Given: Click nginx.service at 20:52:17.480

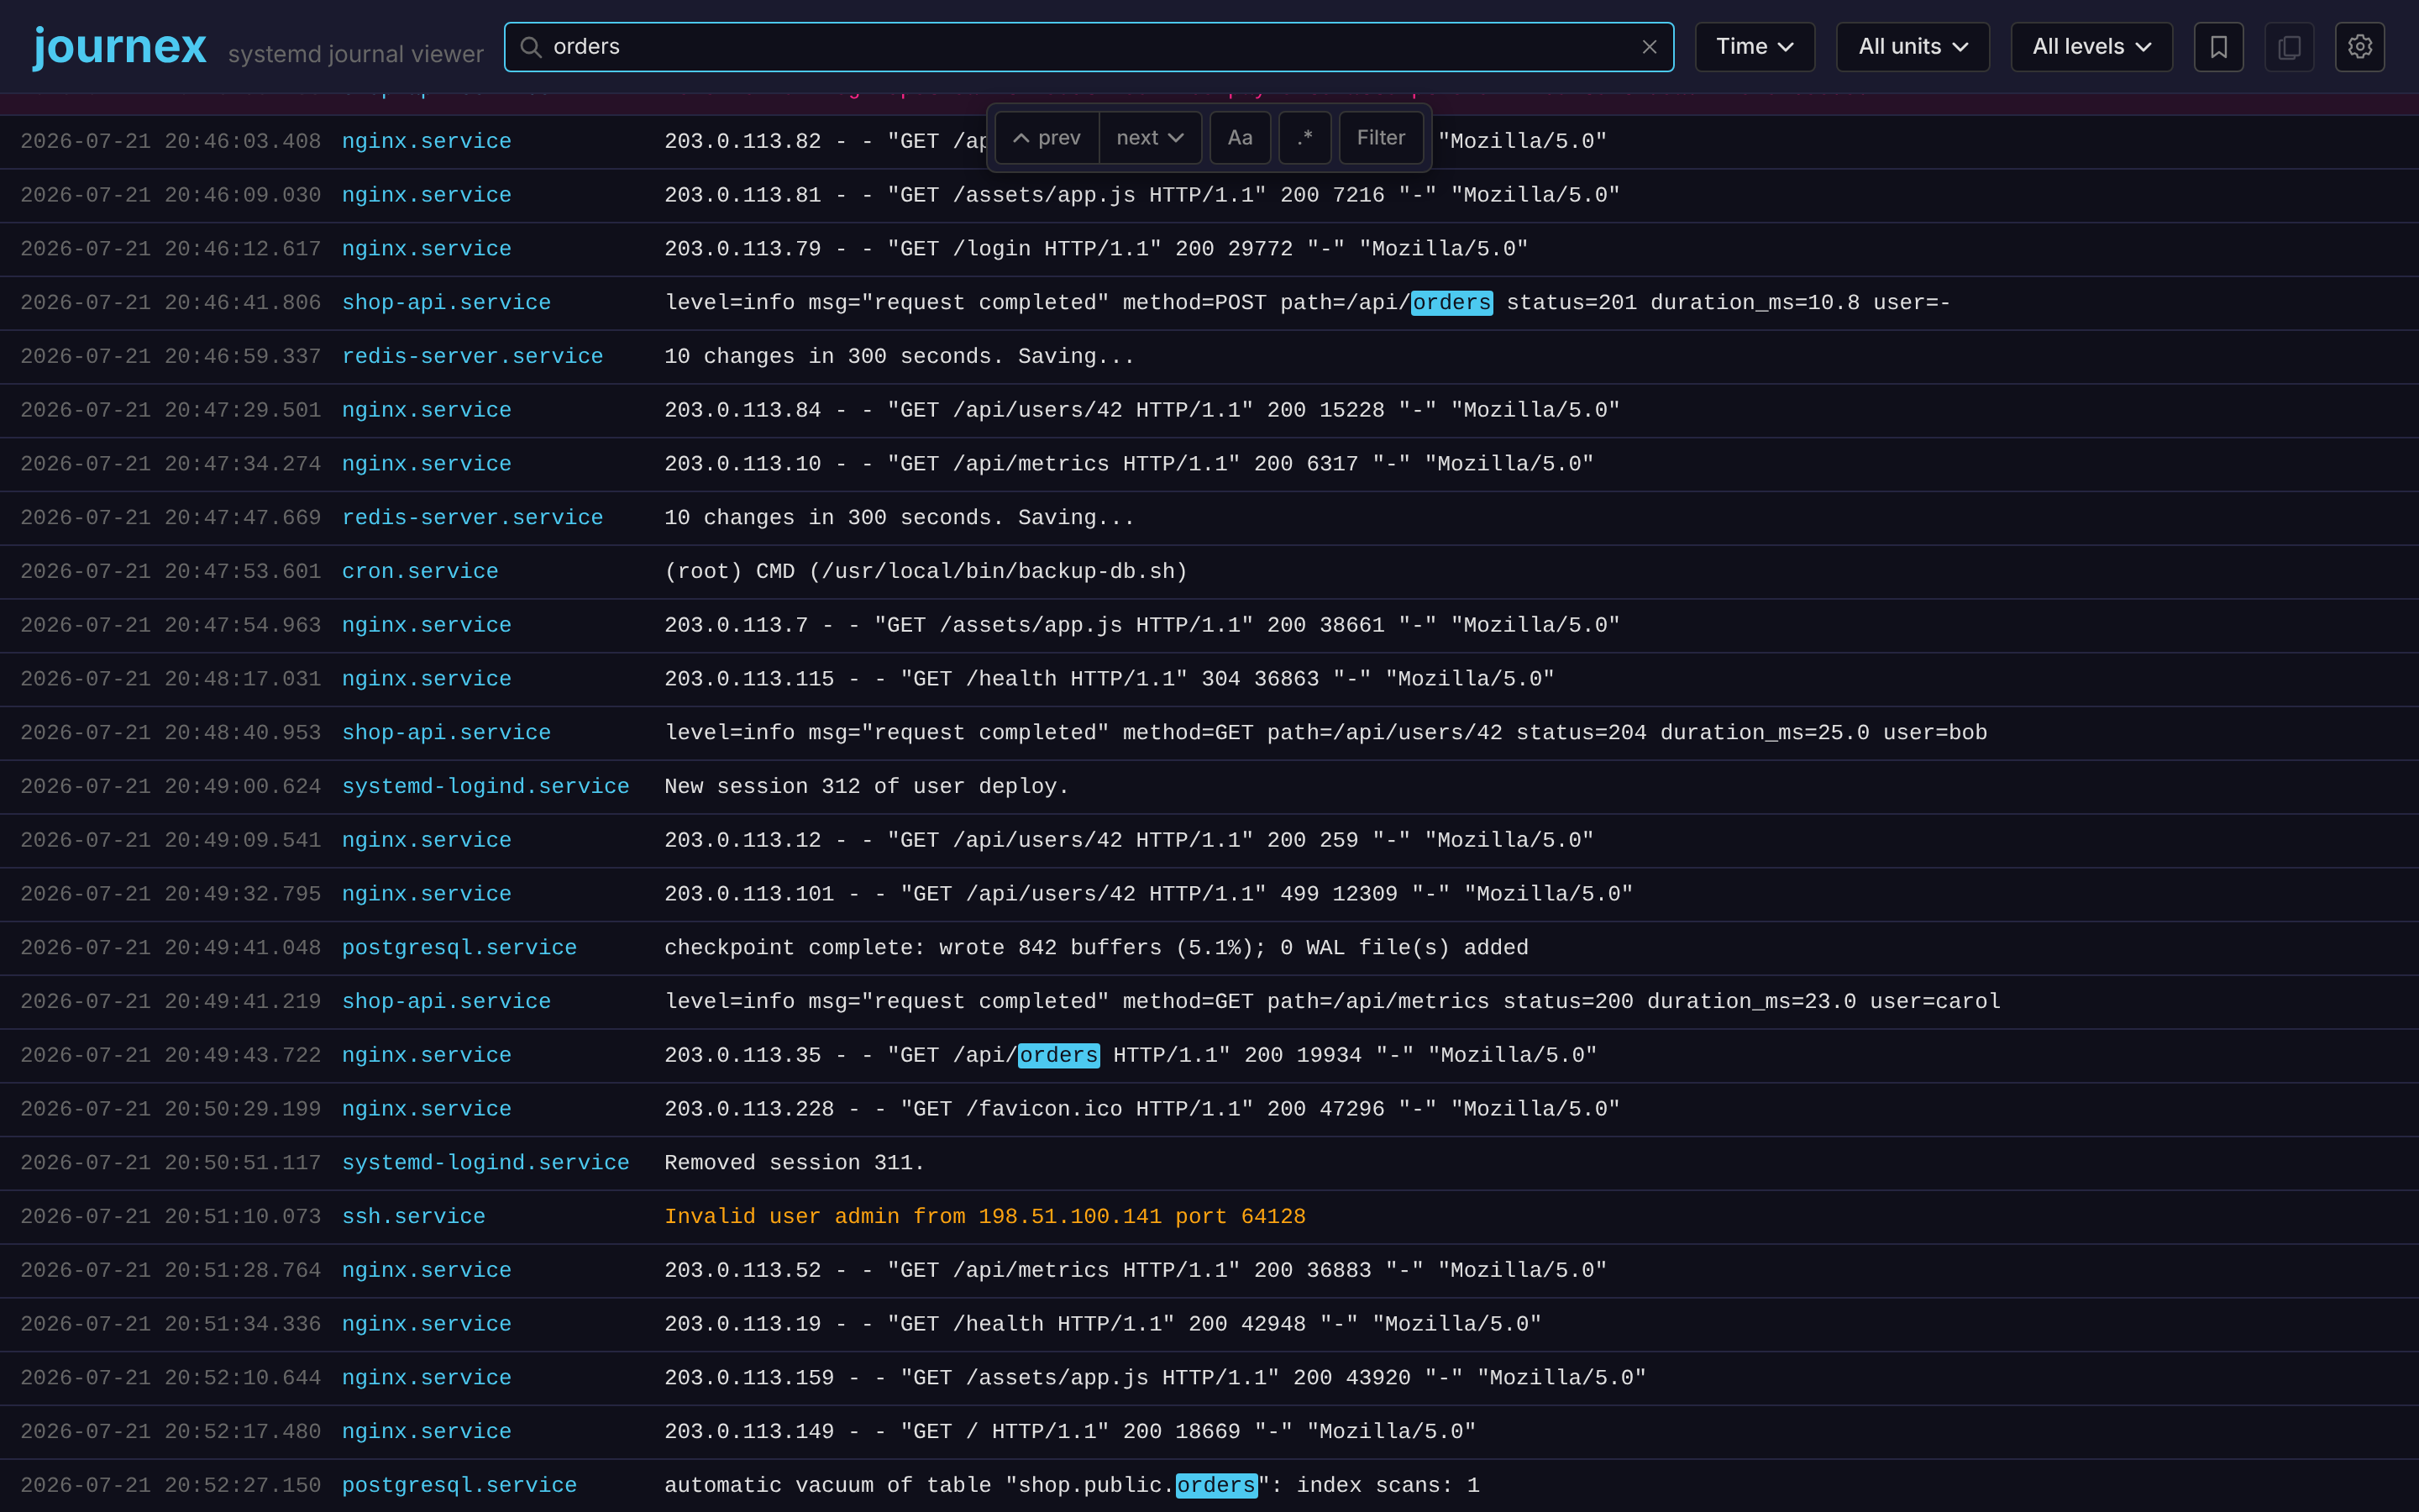Looking at the screenshot, I should coord(426,1432).
